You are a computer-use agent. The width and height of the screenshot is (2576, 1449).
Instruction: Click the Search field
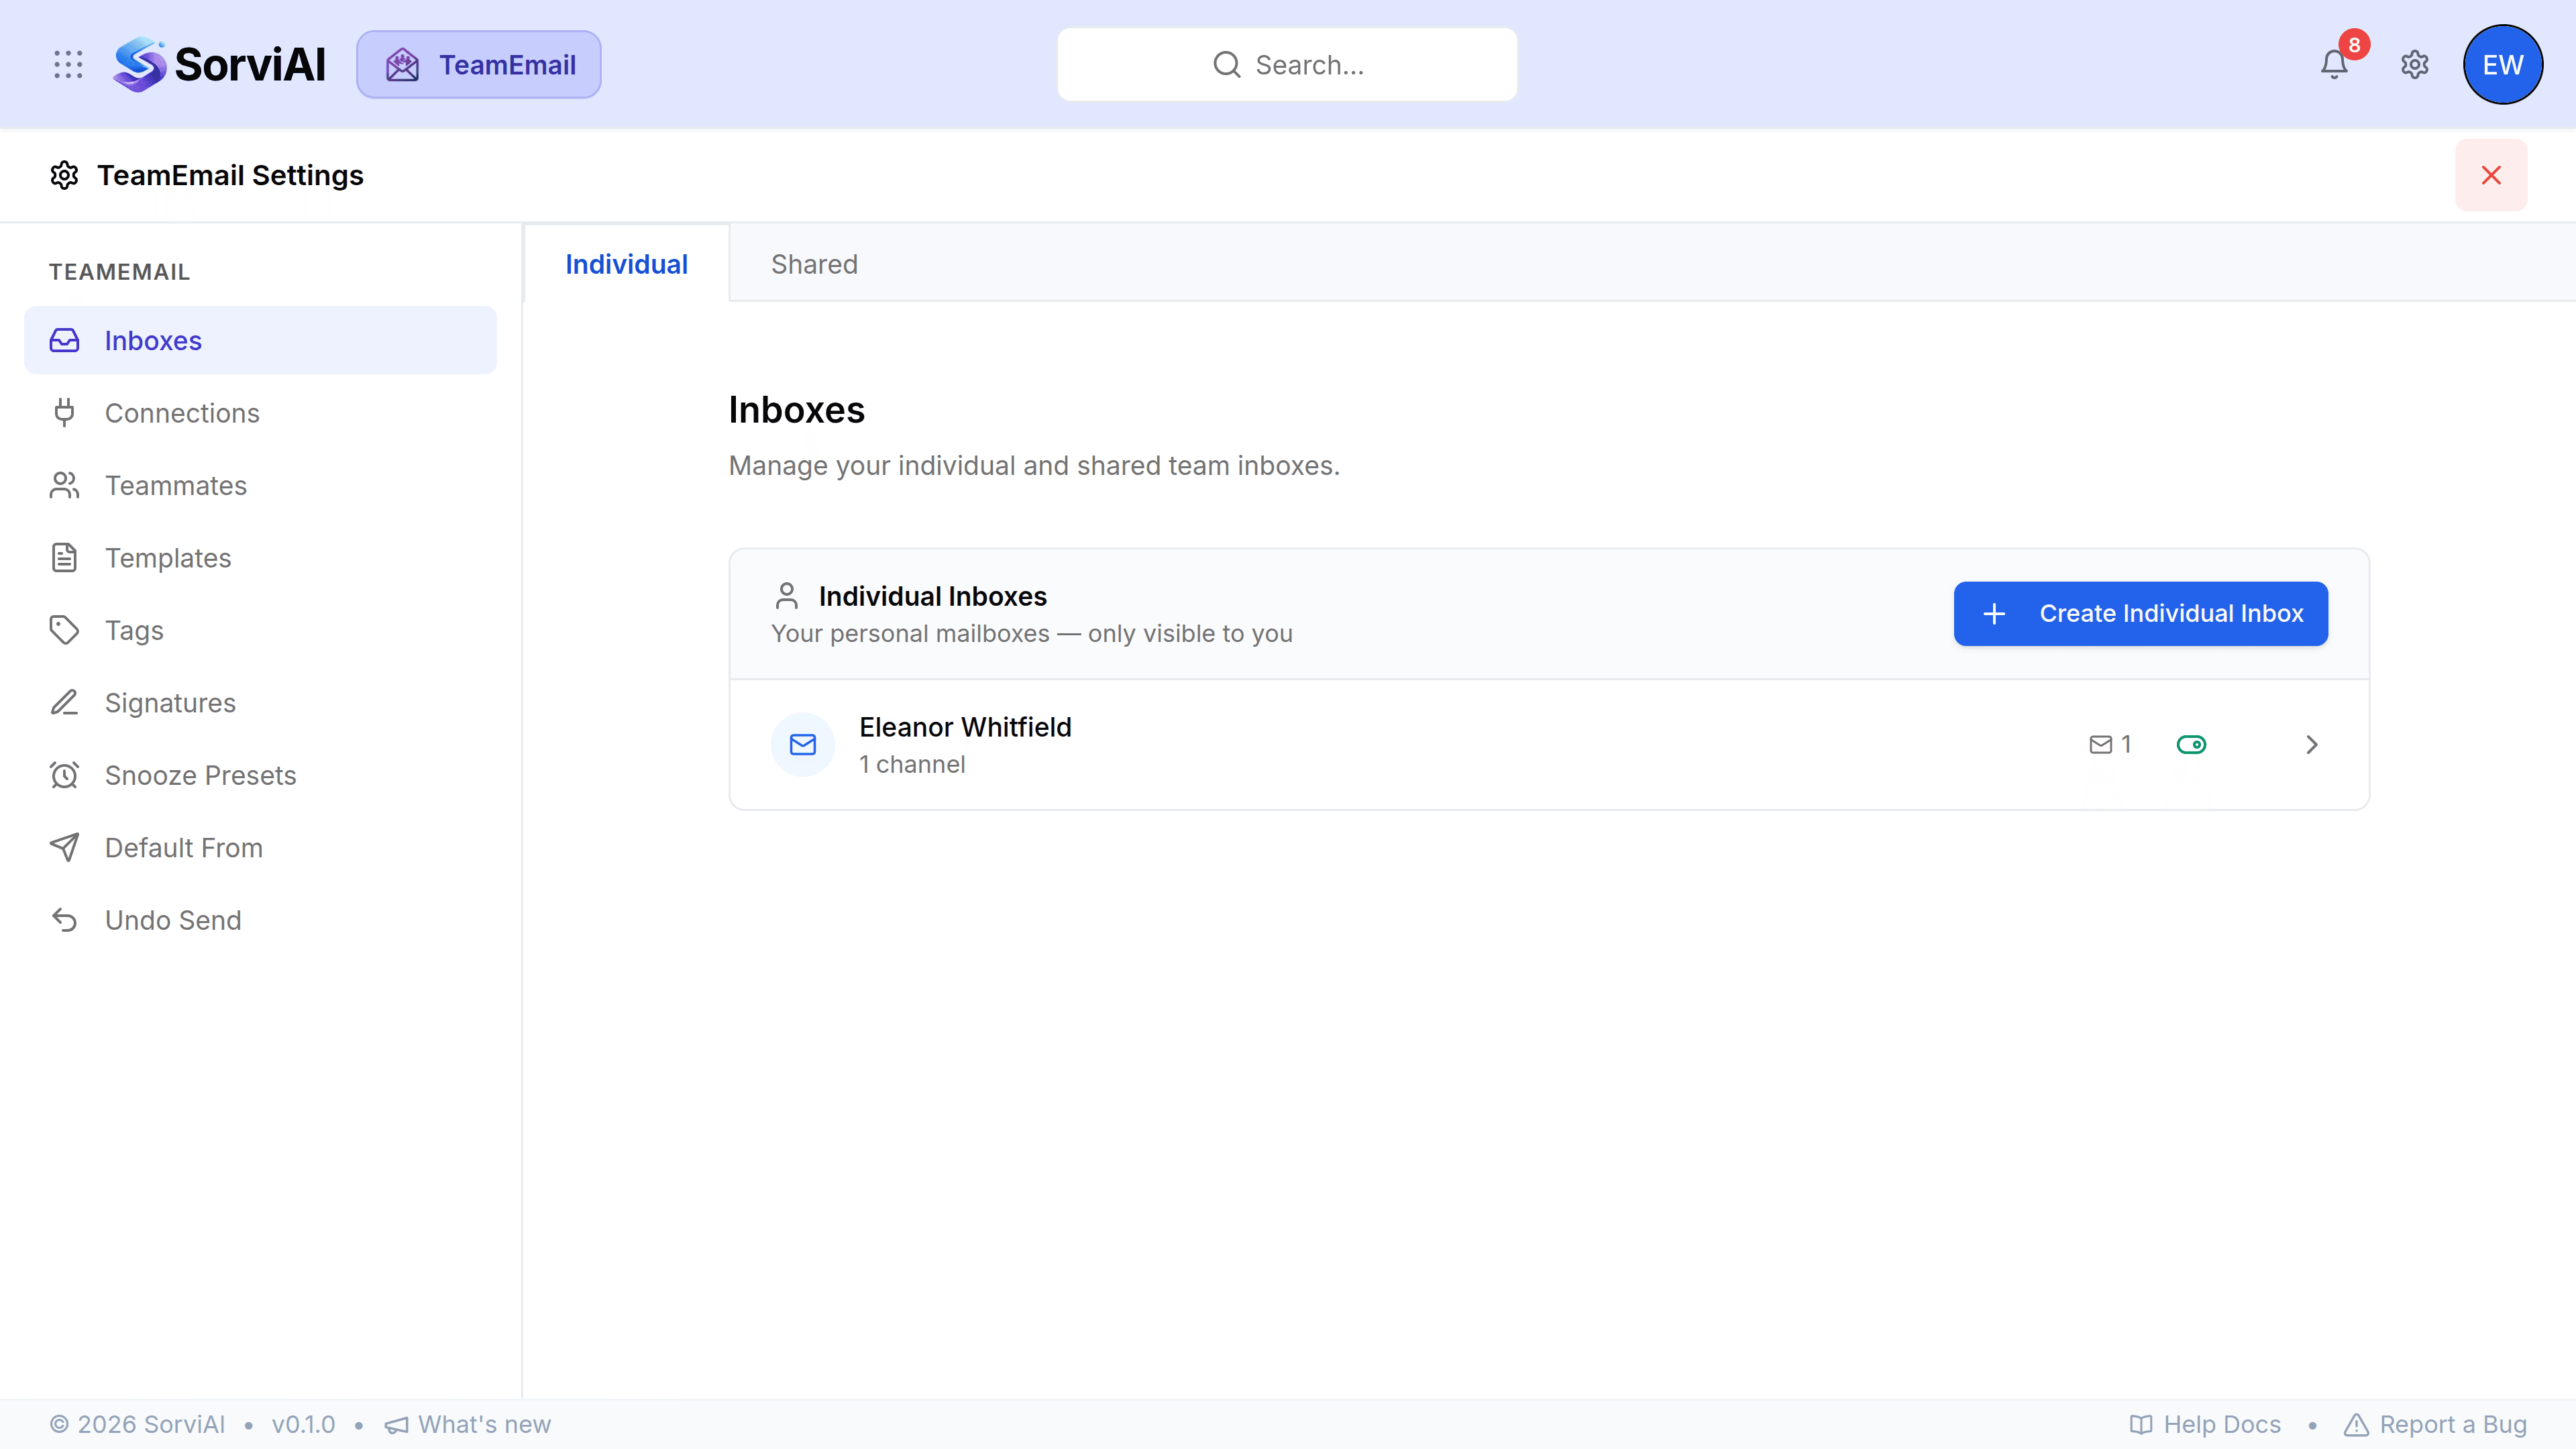(1287, 65)
